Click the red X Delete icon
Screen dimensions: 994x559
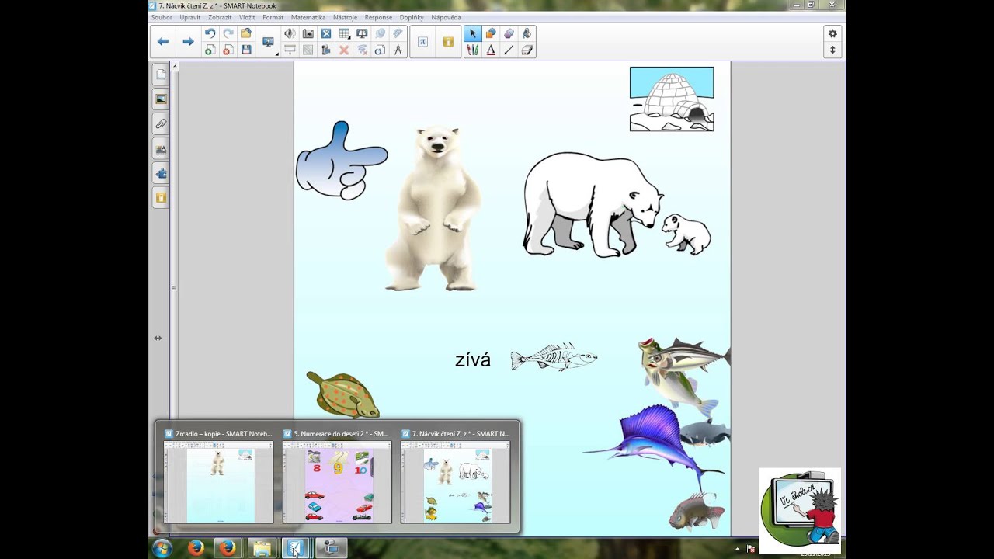(x=344, y=50)
